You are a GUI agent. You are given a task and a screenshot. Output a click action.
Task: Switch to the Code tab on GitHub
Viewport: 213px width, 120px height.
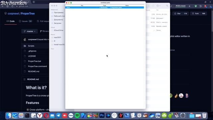pos(11,21)
